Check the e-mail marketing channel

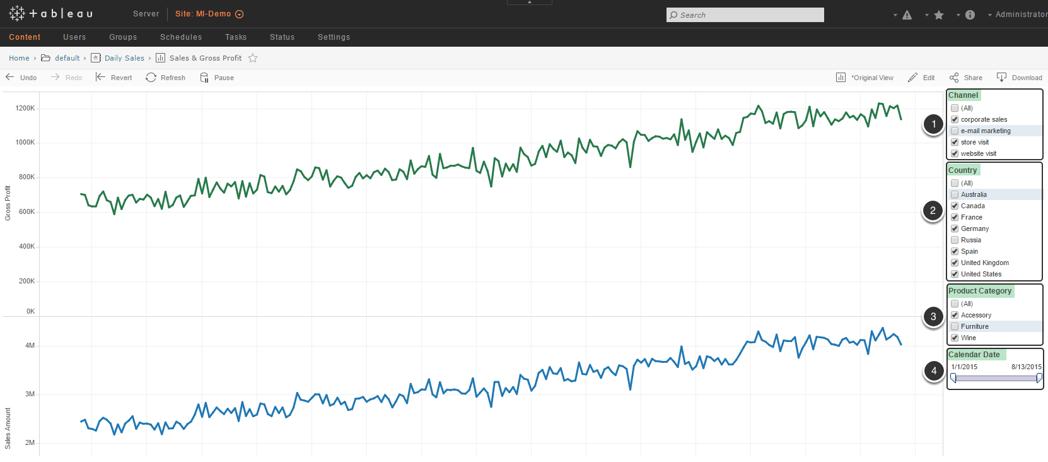click(x=955, y=131)
